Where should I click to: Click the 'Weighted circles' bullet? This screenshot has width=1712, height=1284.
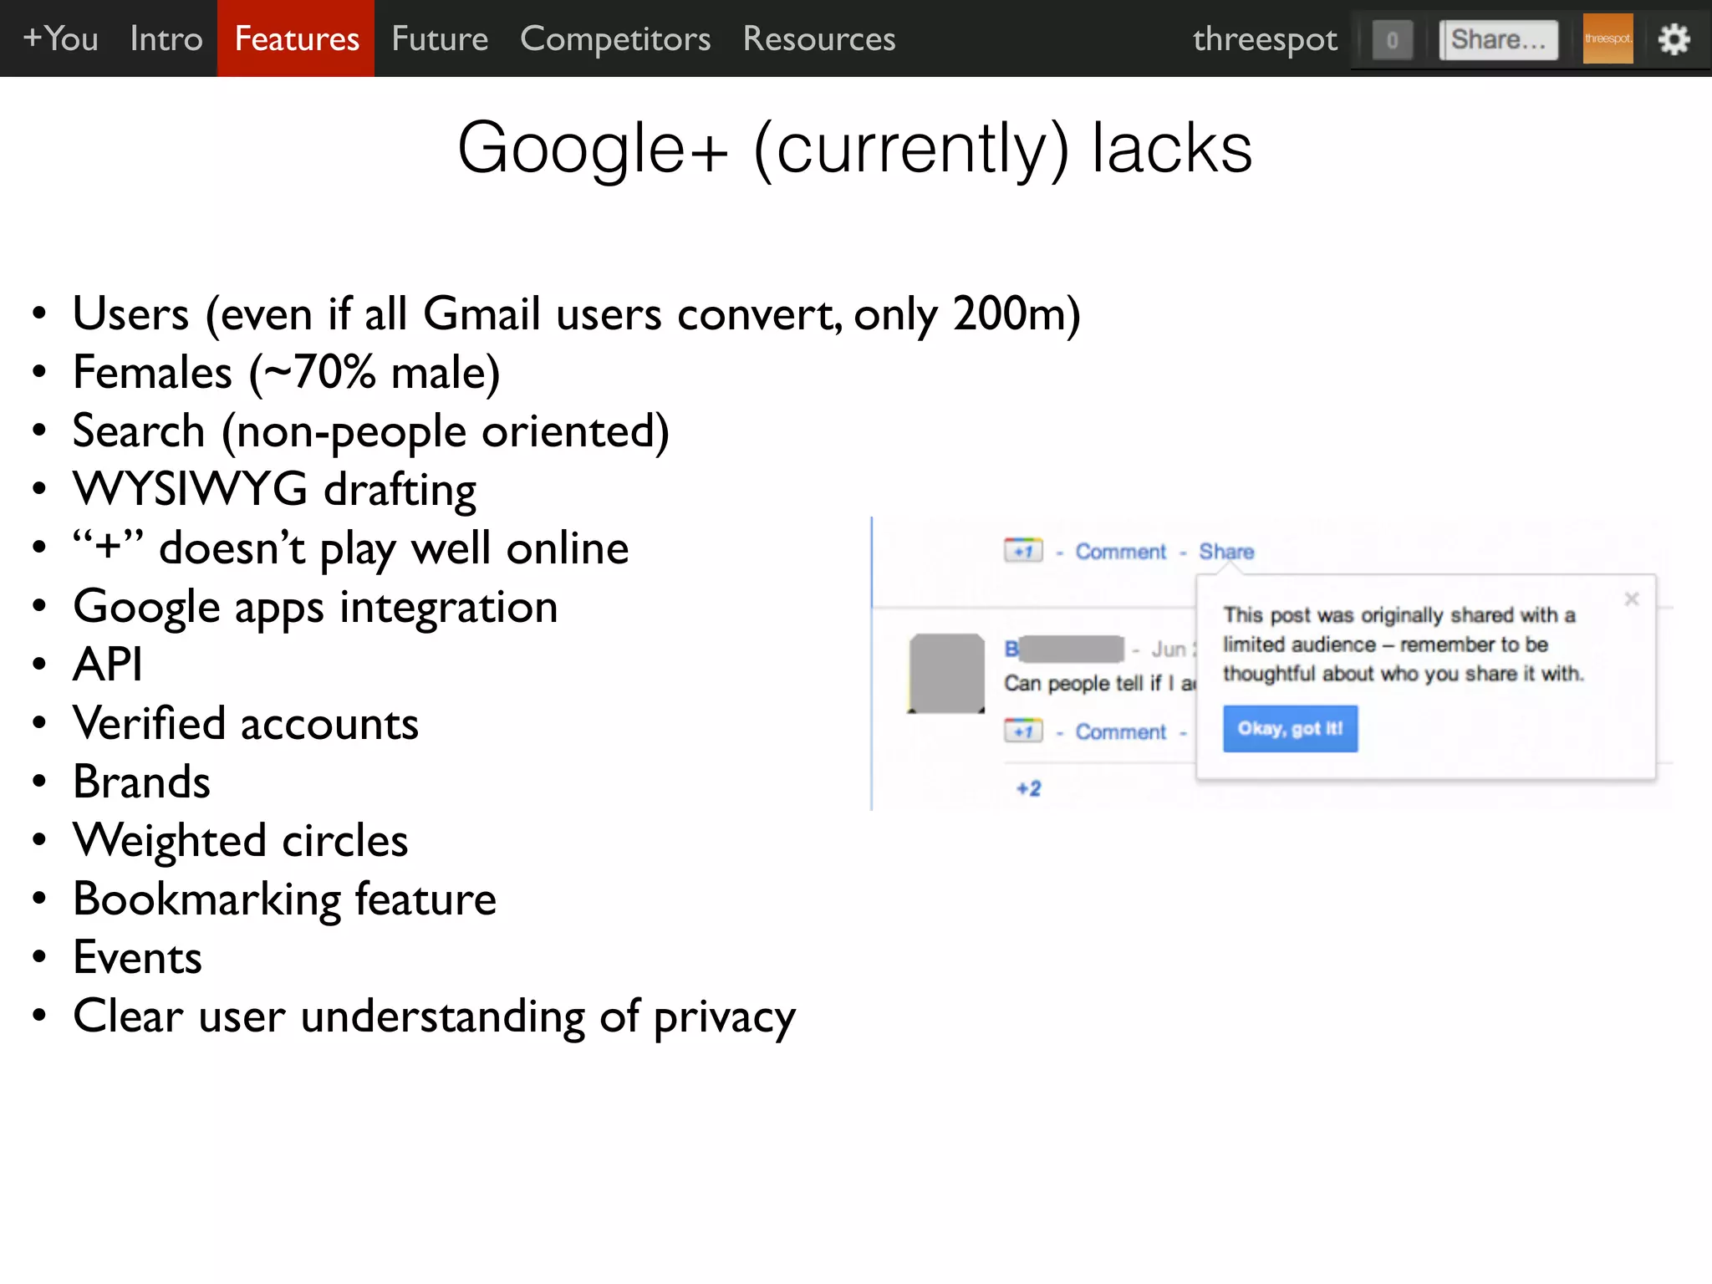point(240,841)
